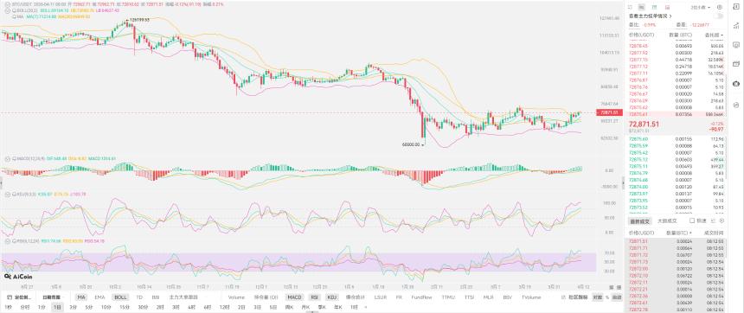Enable the TVolume indicator

[531, 297]
